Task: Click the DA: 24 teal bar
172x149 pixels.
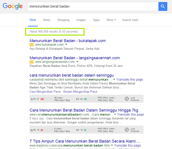Action: [90, 99]
